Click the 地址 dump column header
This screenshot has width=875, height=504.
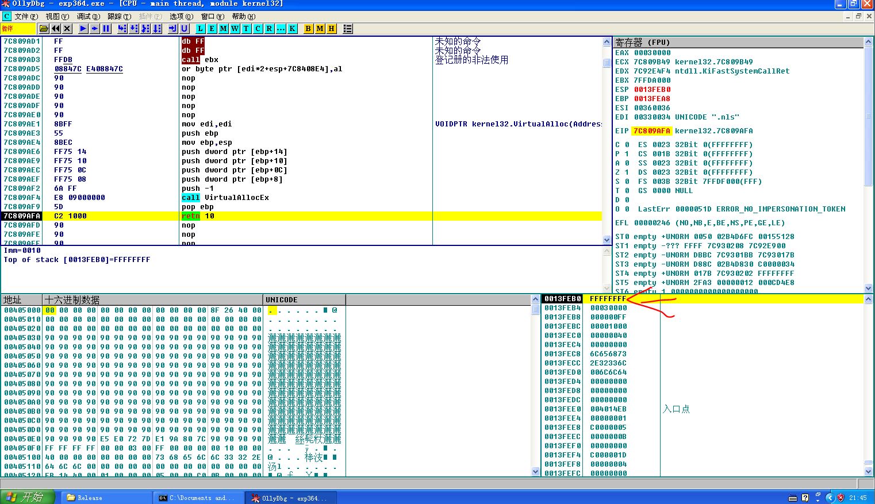pos(22,300)
